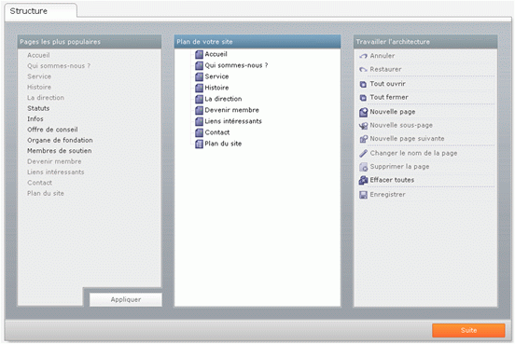
Task: Select Service label in the site plan tree
Action: pyautogui.click(x=216, y=76)
